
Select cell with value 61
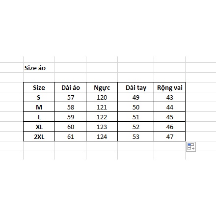click(x=70, y=136)
